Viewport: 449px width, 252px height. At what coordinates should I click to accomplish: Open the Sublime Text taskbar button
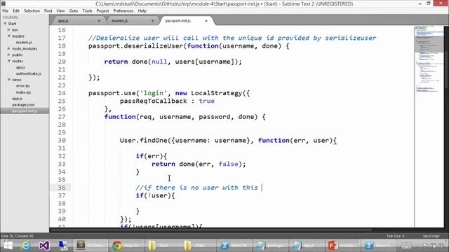point(91,246)
